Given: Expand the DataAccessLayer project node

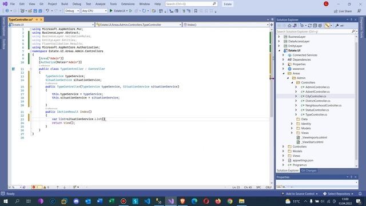Looking at the screenshot, I should click(279, 41).
